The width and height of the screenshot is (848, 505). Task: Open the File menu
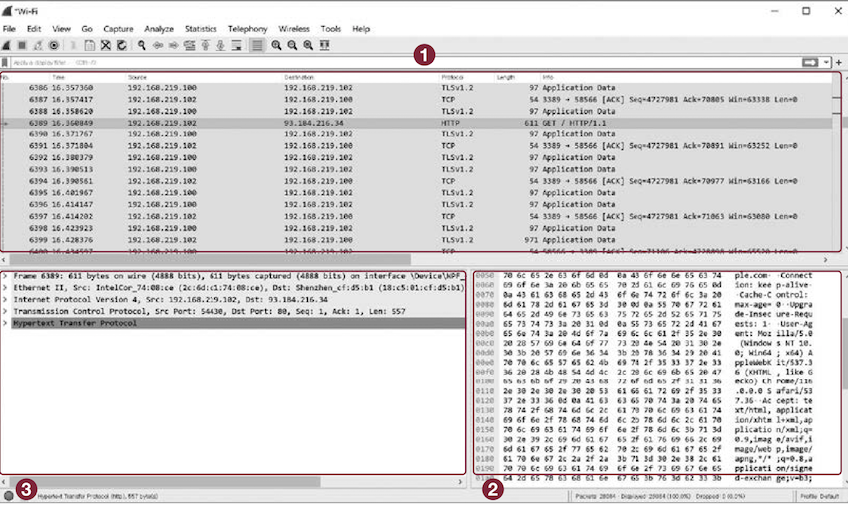tap(9, 29)
